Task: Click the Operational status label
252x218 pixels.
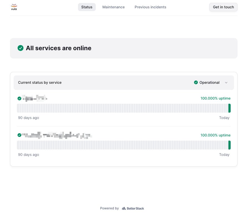Action: (x=210, y=82)
